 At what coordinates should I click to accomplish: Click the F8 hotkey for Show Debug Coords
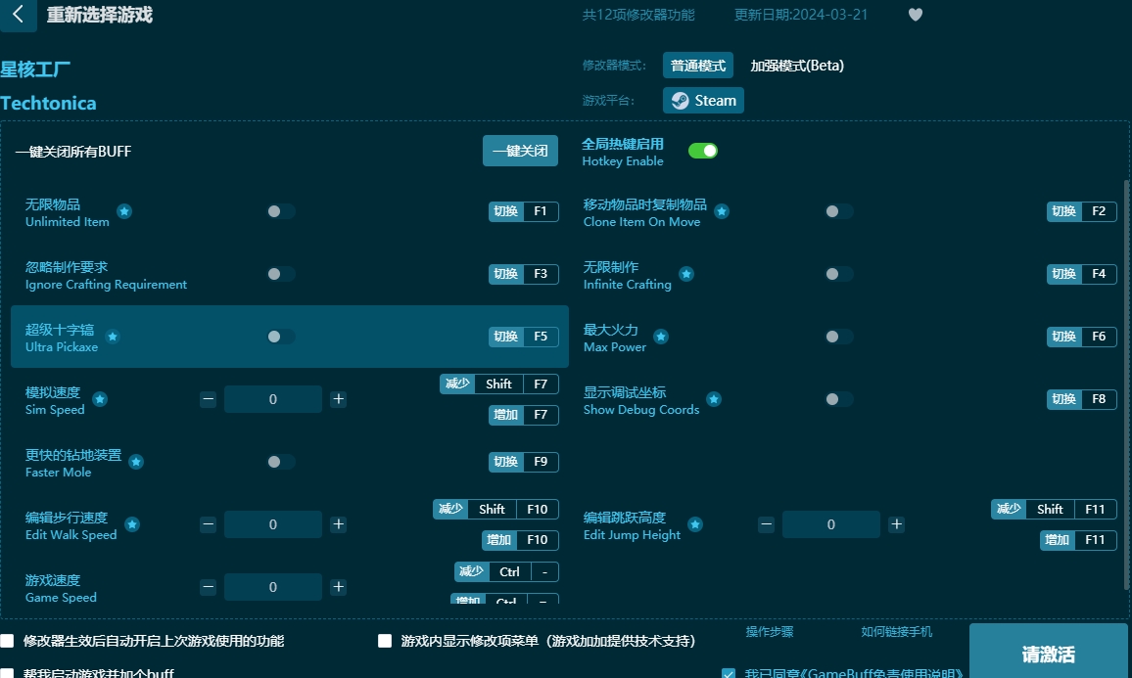click(1081, 399)
